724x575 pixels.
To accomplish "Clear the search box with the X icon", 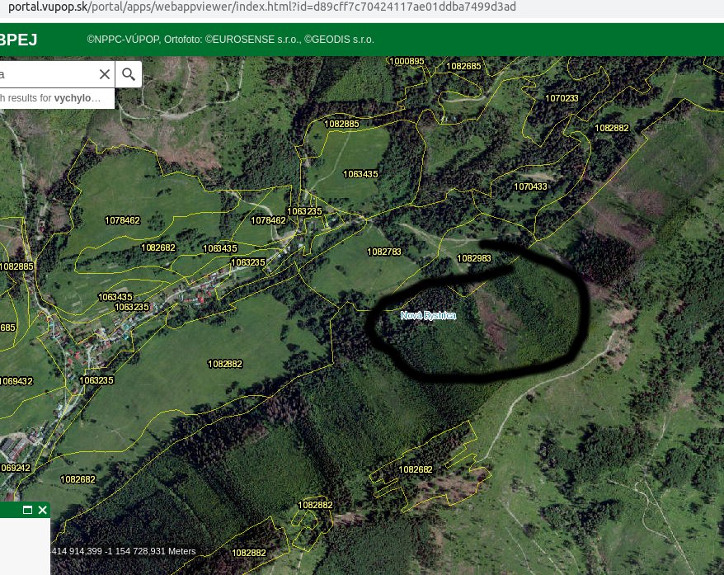I will pyautogui.click(x=105, y=74).
